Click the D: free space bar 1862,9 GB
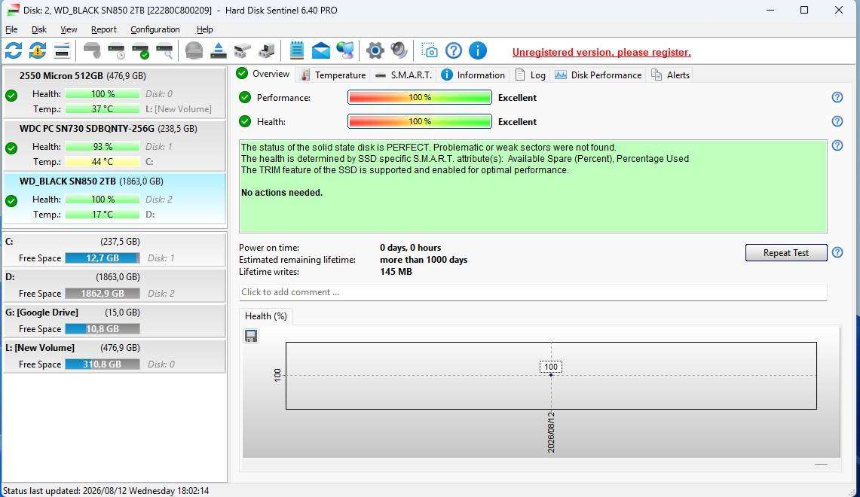Viewport: 860px width, 497px height. click(103, 294)
